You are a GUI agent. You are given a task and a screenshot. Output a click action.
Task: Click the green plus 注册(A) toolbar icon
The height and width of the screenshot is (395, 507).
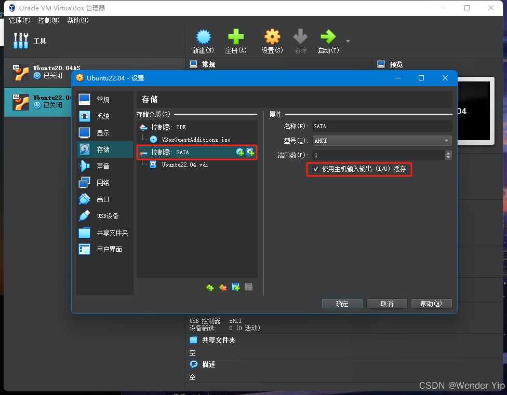(x=236, y=42)
